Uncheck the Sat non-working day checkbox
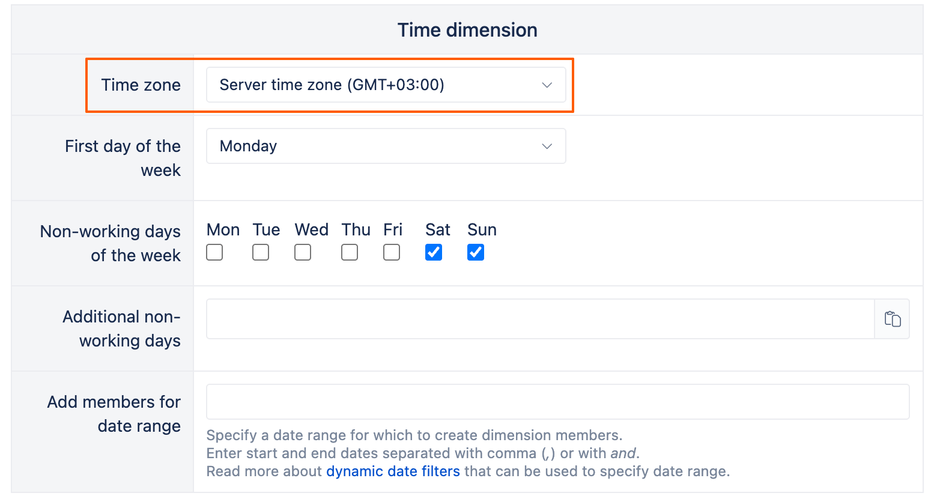Image resolution: width=931 pixels, height=496 pixels. click(x=434, y=252)
